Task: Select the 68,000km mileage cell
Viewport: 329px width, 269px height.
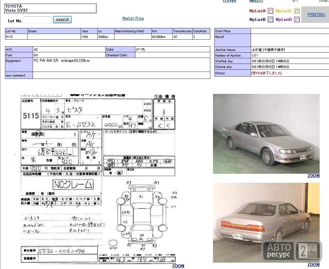Action: point(162,37)
